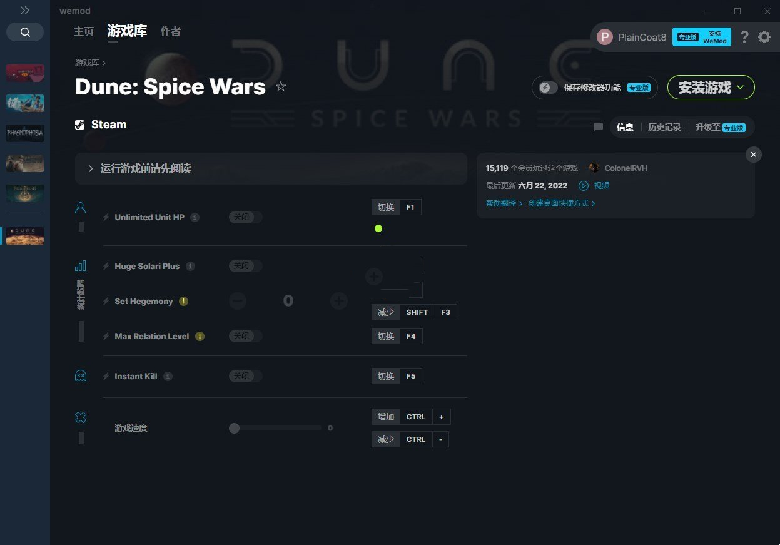780x545 pixels.
Task: Increase Set Hegemony value with plus button
Action: click(x=339, y=301)
